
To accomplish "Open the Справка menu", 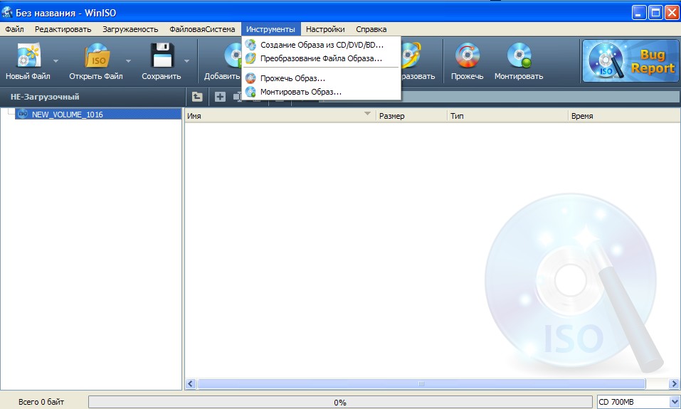I will pyautogui.click(x=371, y=29).
